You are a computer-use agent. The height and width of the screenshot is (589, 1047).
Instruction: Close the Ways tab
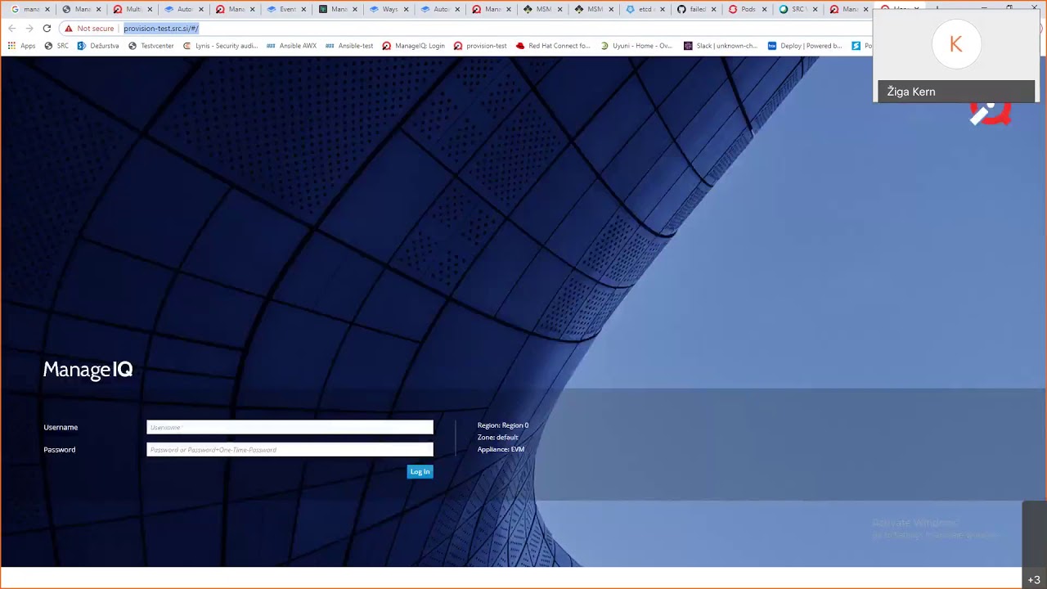coord(406,10)
